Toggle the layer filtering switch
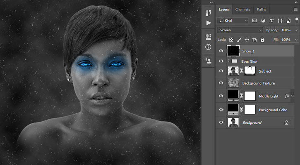300x165 pixels. pos(297,20)
